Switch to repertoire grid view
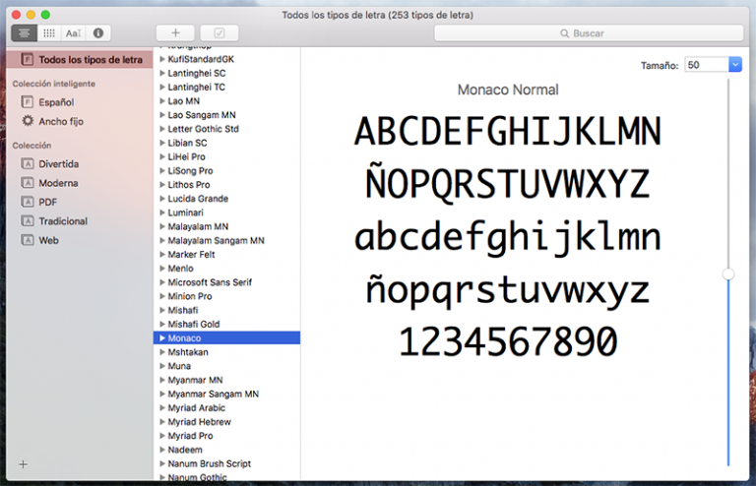The height and width of the screenshot is (486, 756). [49, 32]
